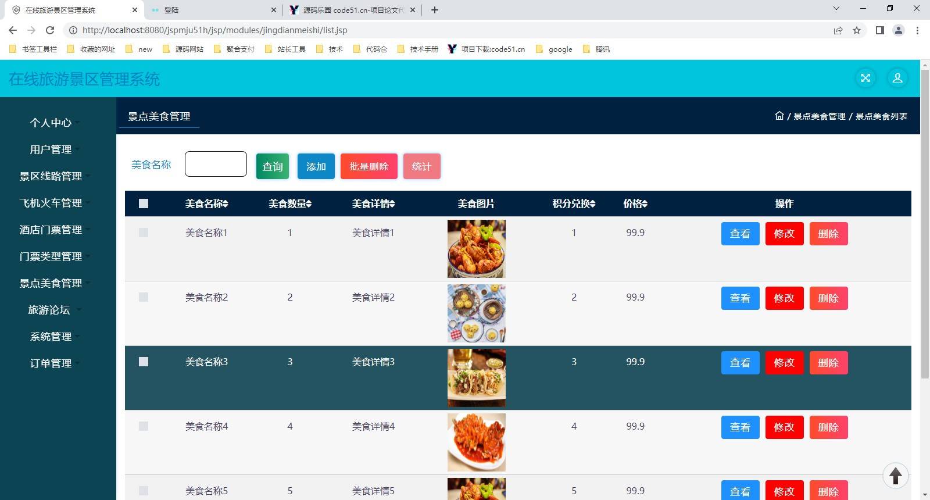Close the 登陆 browser tab
Screen dimensions: 930x500
point(274,10)
